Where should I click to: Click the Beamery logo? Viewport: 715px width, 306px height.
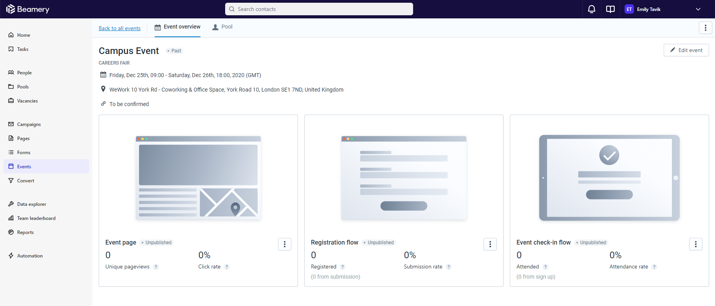click(28, 9)
